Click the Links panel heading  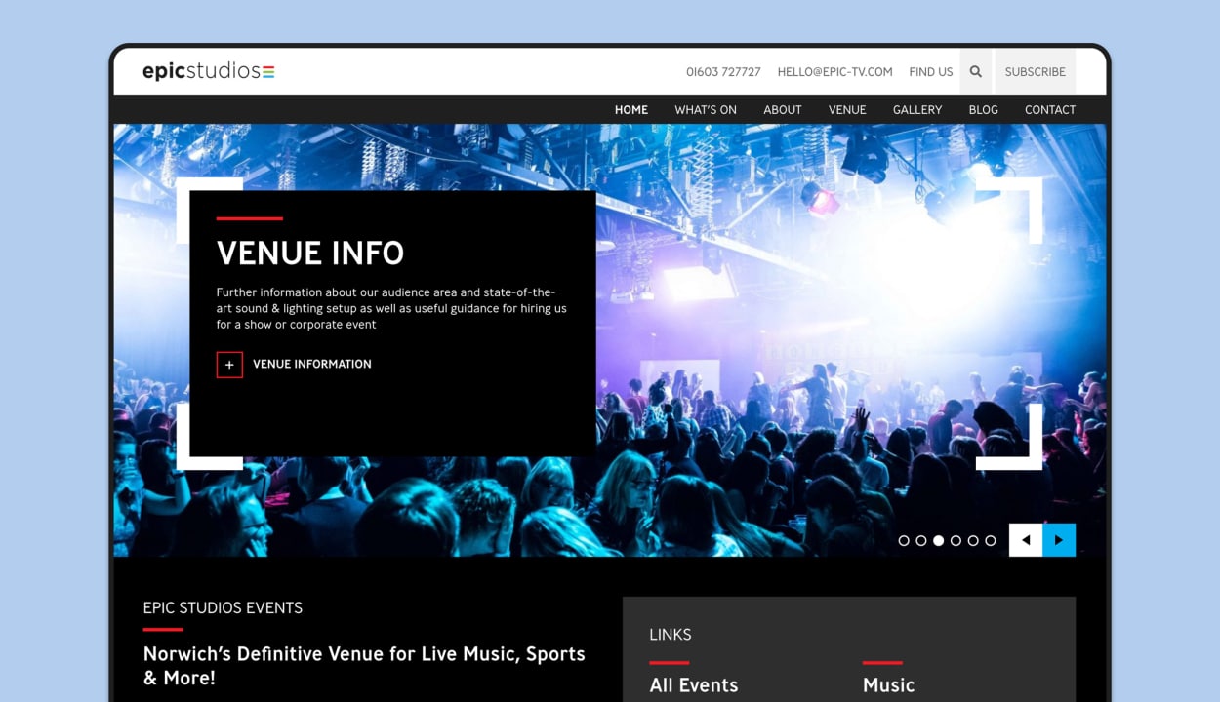click(671, 635)
